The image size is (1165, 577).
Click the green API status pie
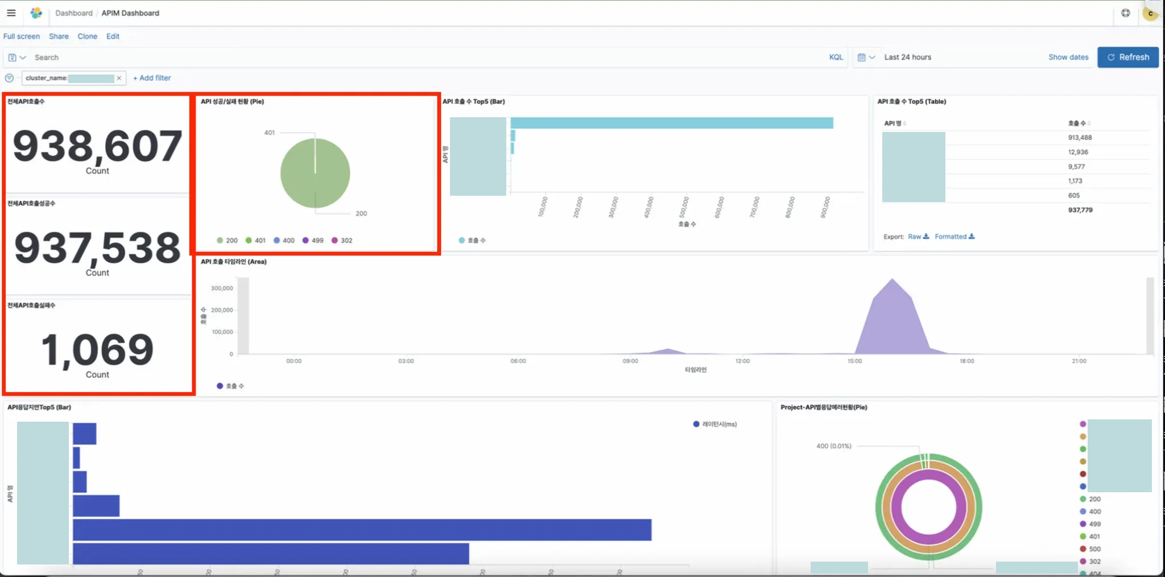coord(315,173)
